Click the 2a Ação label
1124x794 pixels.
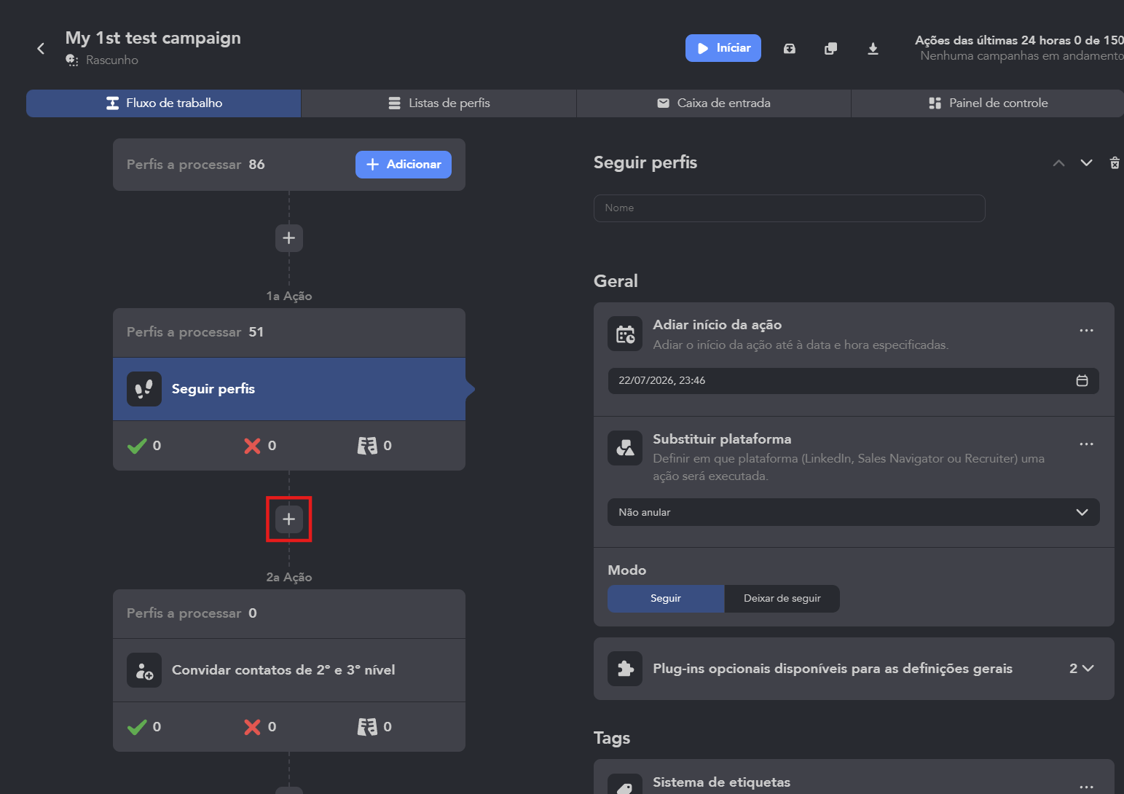(289, 578)
